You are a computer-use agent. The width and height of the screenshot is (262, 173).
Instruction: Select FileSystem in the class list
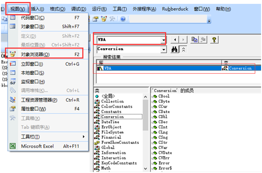pos(112,132)
